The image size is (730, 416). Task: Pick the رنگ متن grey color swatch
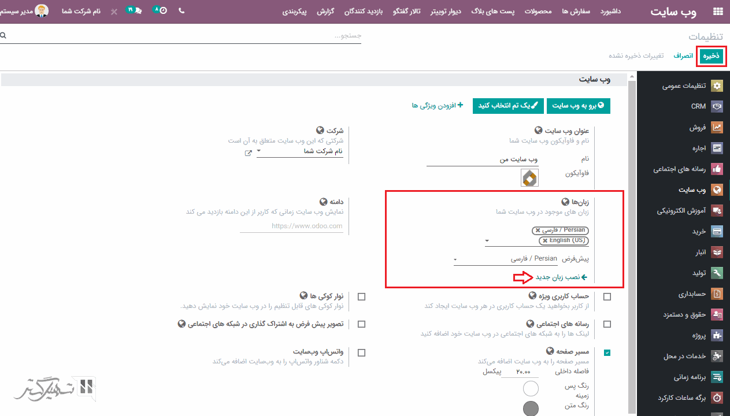pyautogui.click(x=531, y=409)
